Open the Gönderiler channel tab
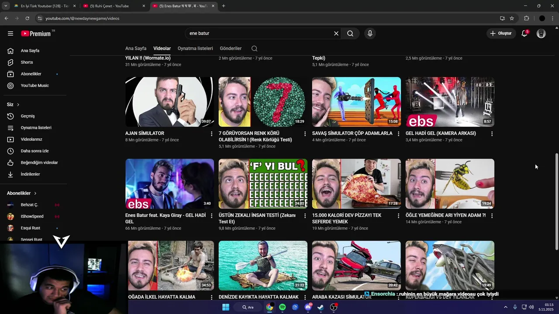The height and width of the screenshot is (314, 559). [x=231, y=48]
